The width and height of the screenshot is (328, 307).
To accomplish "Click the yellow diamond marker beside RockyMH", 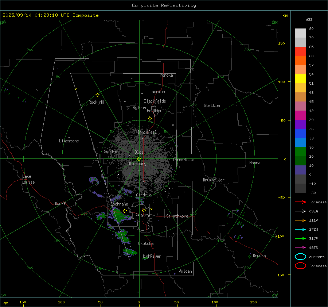I will 97,95.
